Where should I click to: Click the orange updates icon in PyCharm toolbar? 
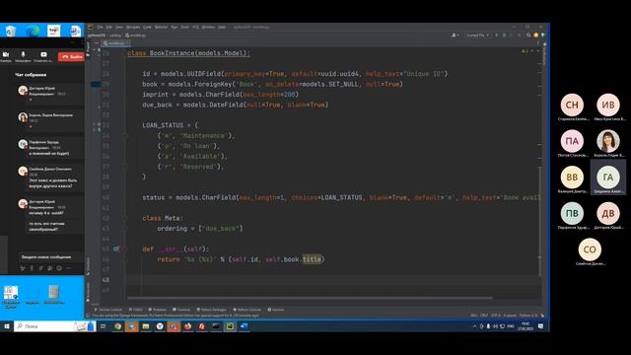tap(535, 35)
